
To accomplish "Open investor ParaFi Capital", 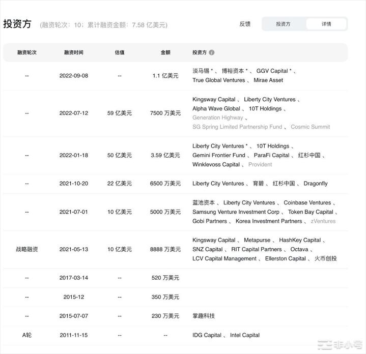I will pos(271,155).
